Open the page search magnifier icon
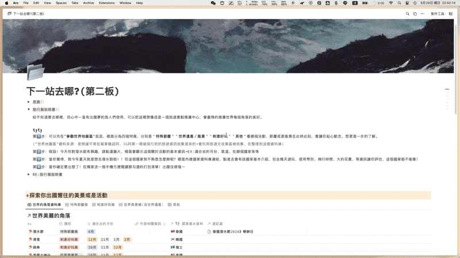This screenshot has width=460, height=258. point(408,14)
